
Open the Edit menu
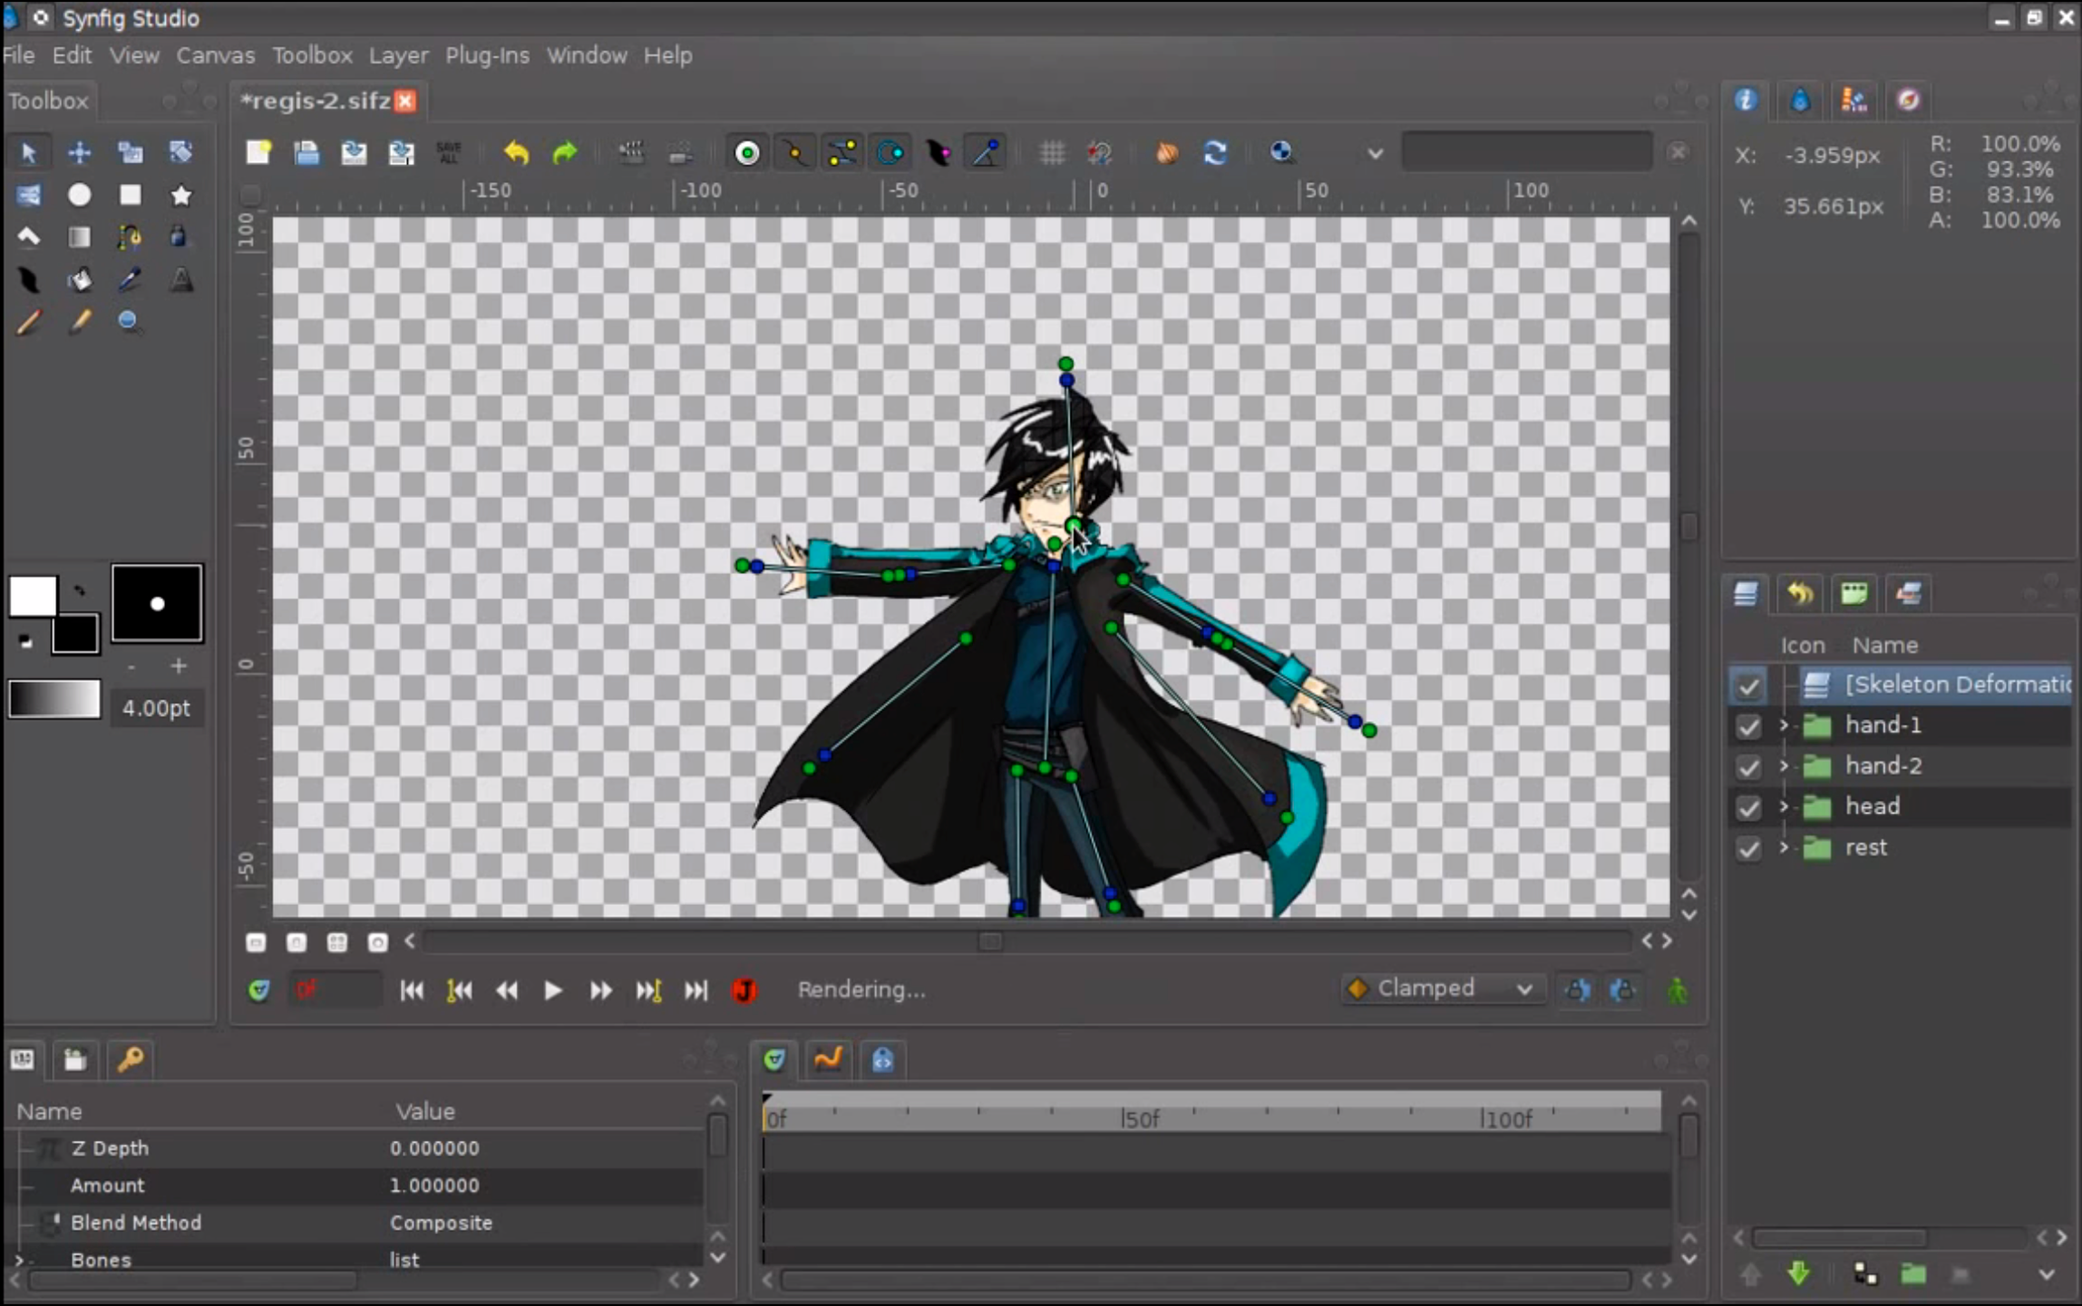point(72,55)
